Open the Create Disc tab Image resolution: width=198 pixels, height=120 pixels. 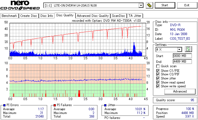(x=29, y=16)
